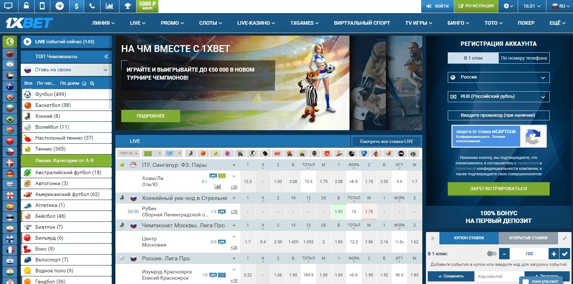Select the 'По номеру телефона' registration tab

[524, 58]
